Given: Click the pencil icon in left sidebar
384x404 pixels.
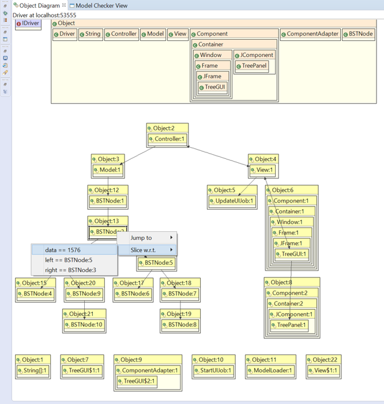Looking at the screenshot, I should 5,73.
